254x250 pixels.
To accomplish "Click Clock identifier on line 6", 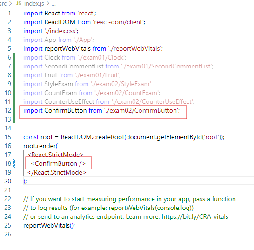I will [52, 58].
